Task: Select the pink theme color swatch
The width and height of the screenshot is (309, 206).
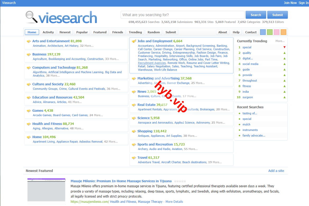Action: pyautogui.click(x=277, y=32)
